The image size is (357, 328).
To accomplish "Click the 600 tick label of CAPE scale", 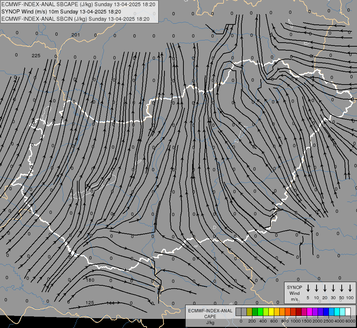I will 274,321.
